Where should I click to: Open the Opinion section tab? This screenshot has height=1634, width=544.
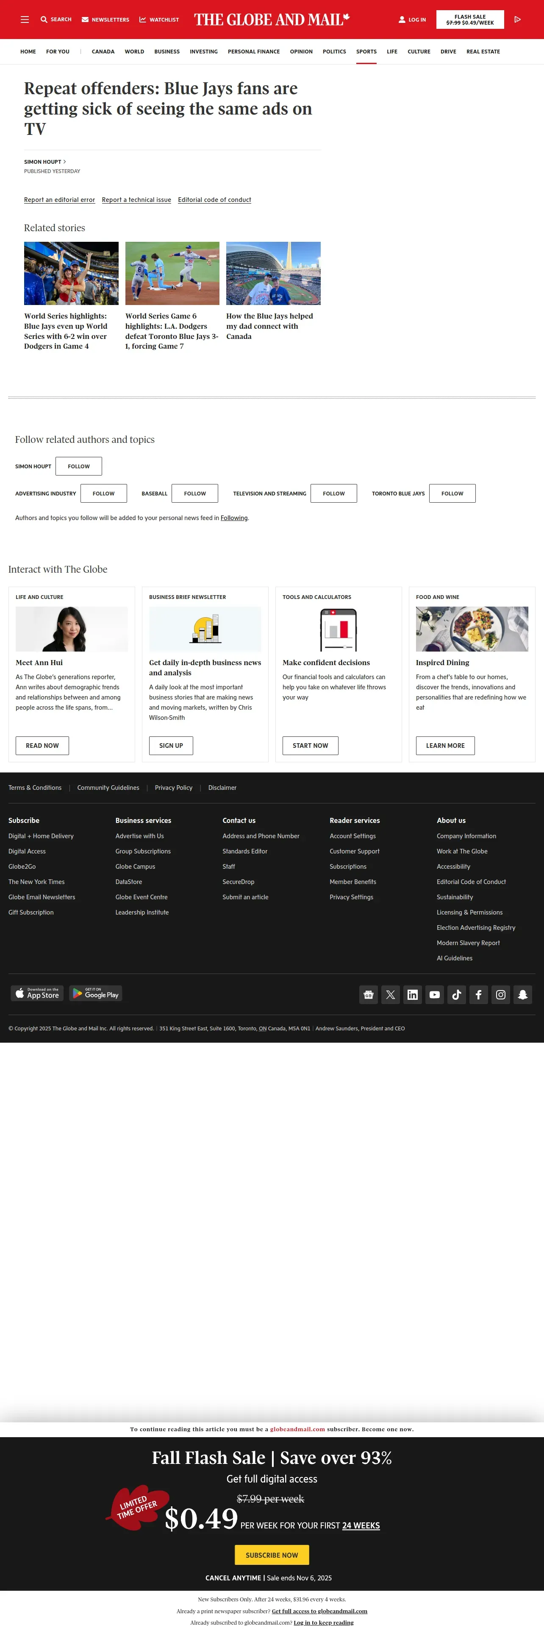[x=302, y=51]
